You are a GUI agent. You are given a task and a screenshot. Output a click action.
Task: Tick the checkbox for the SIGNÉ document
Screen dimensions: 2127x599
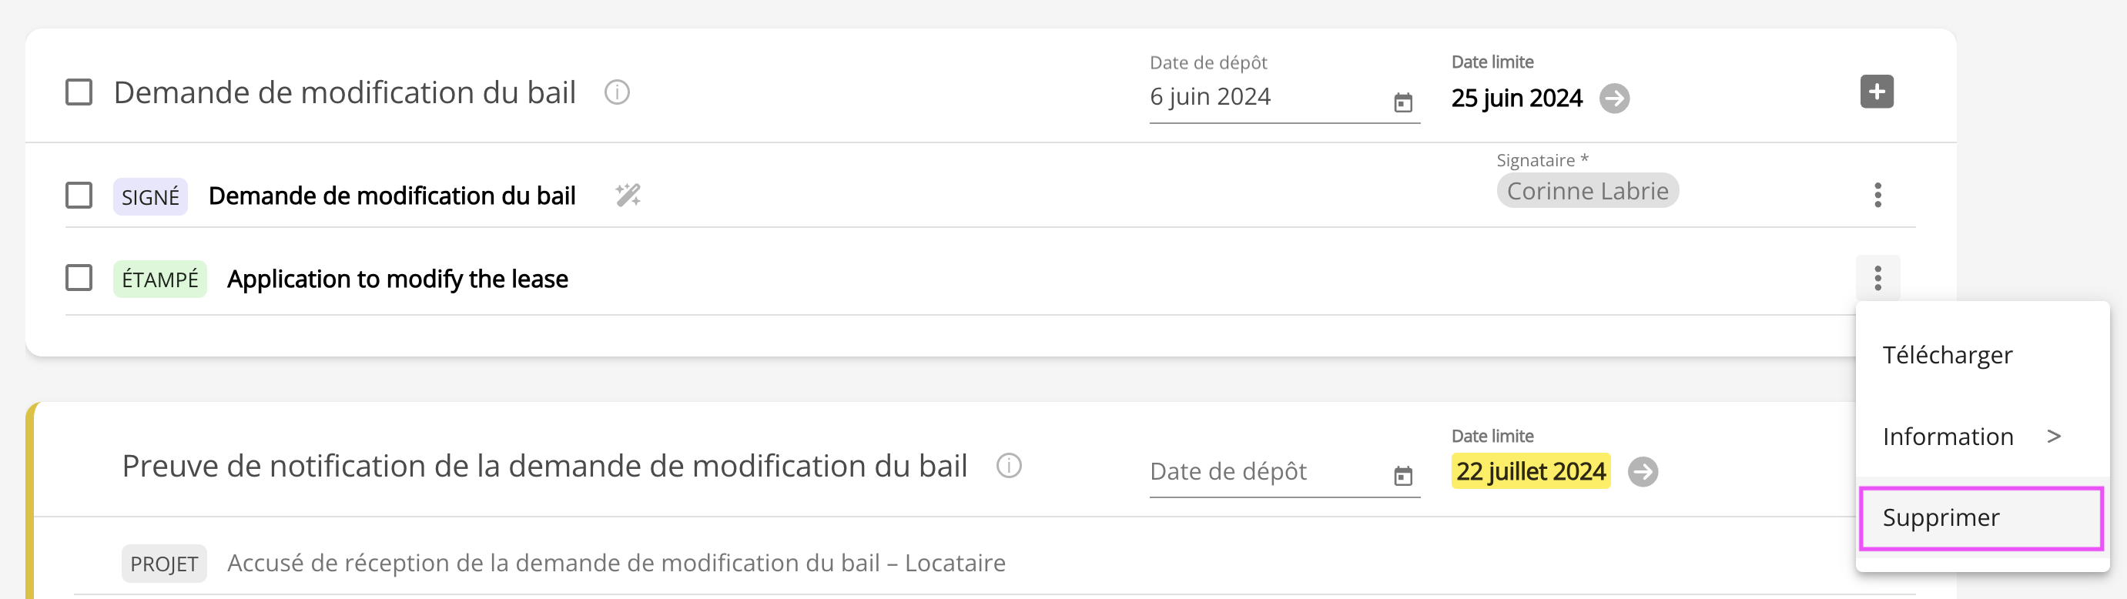(x=79, y=196)
